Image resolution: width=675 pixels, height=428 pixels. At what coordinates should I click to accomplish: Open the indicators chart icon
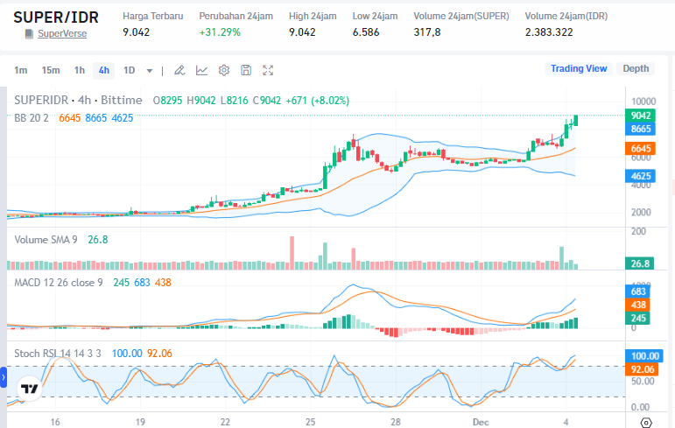(x=201, y=70)
